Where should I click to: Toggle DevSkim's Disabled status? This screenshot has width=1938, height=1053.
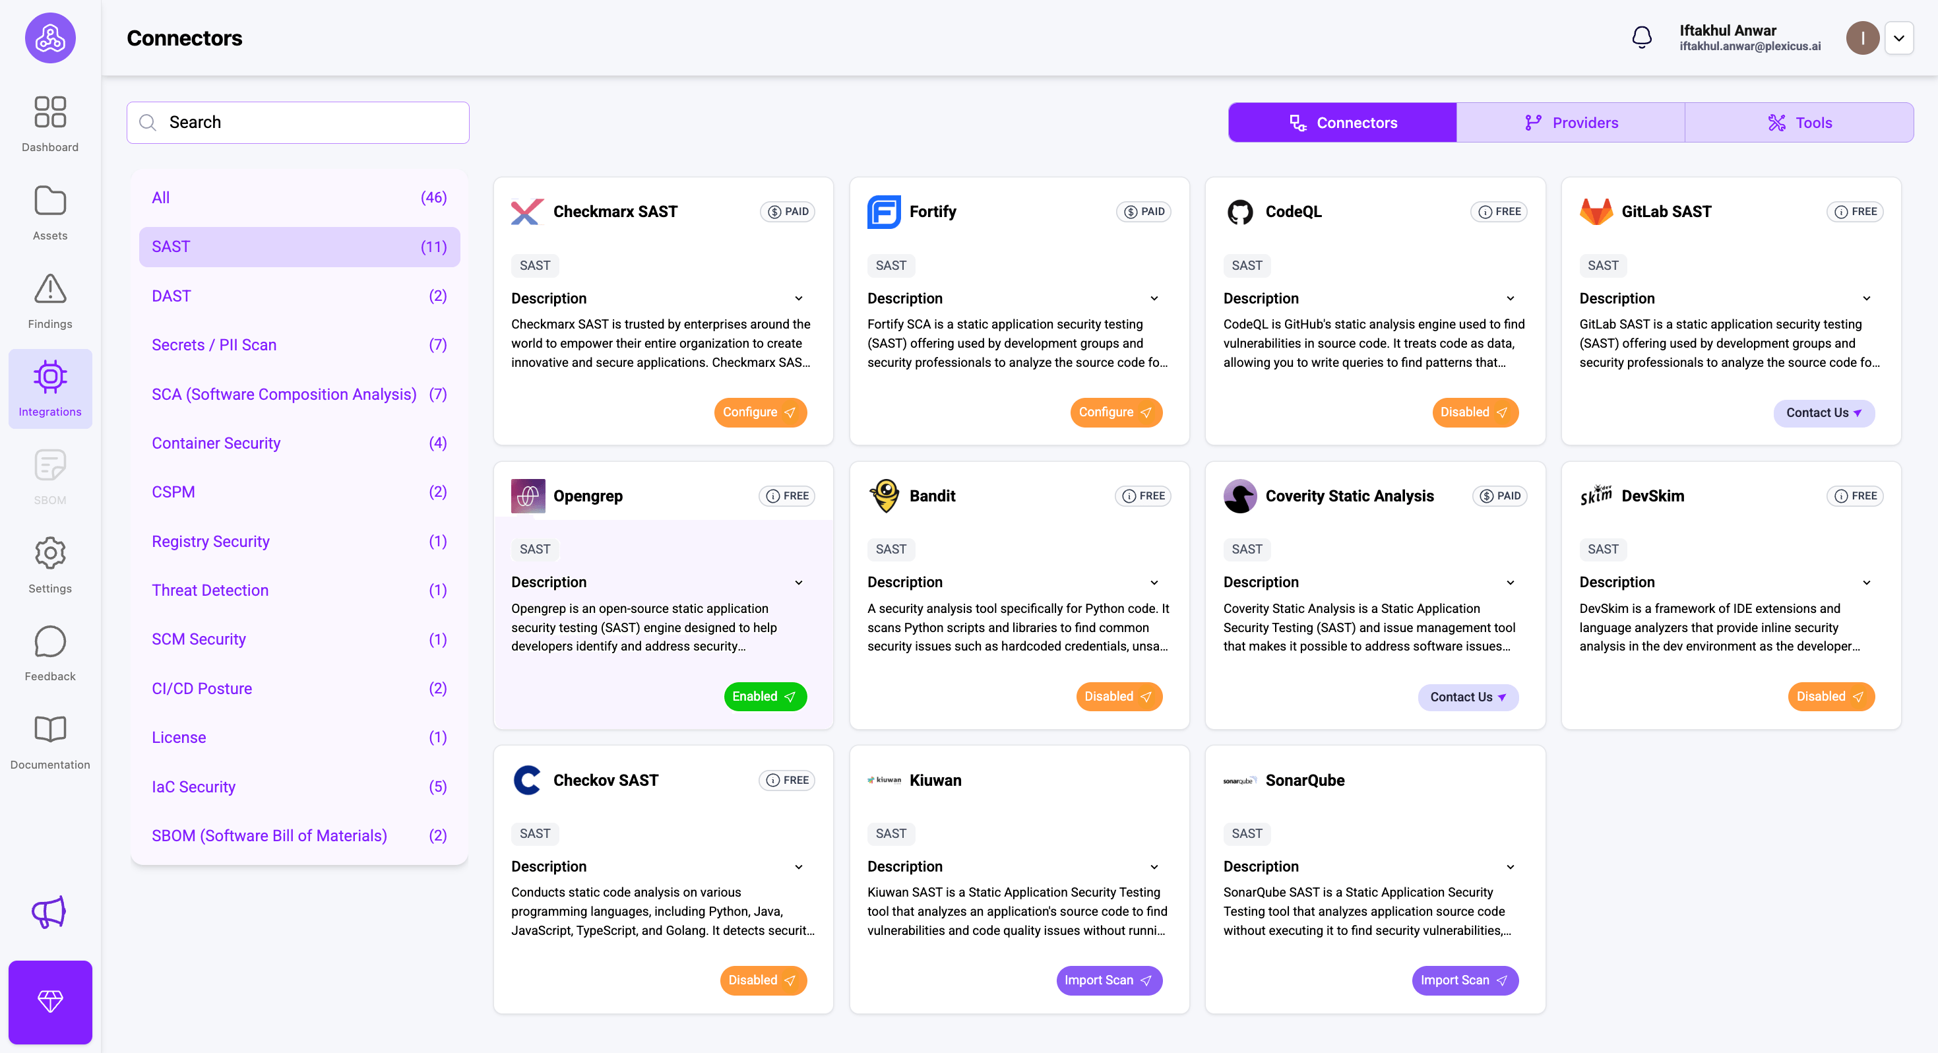point(1830,696)
